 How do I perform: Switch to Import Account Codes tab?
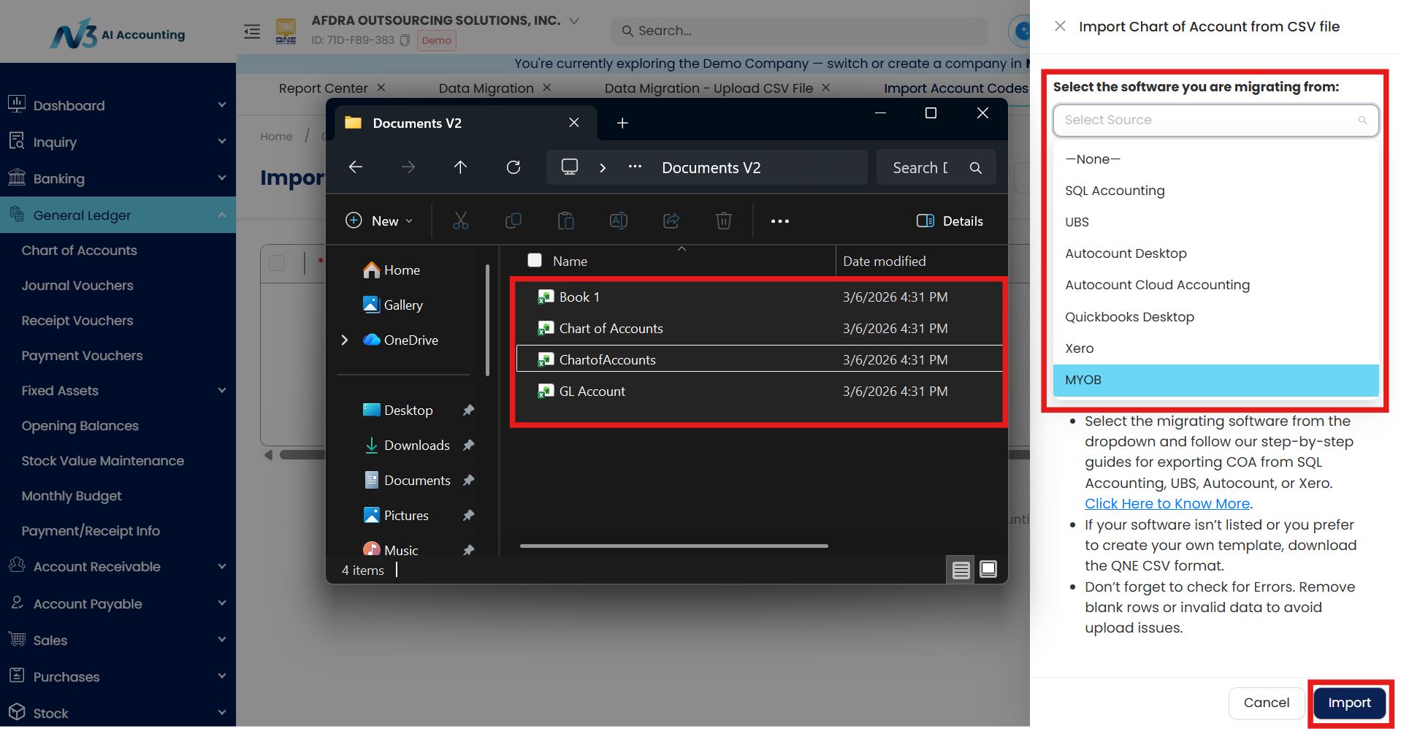point(955,88)
